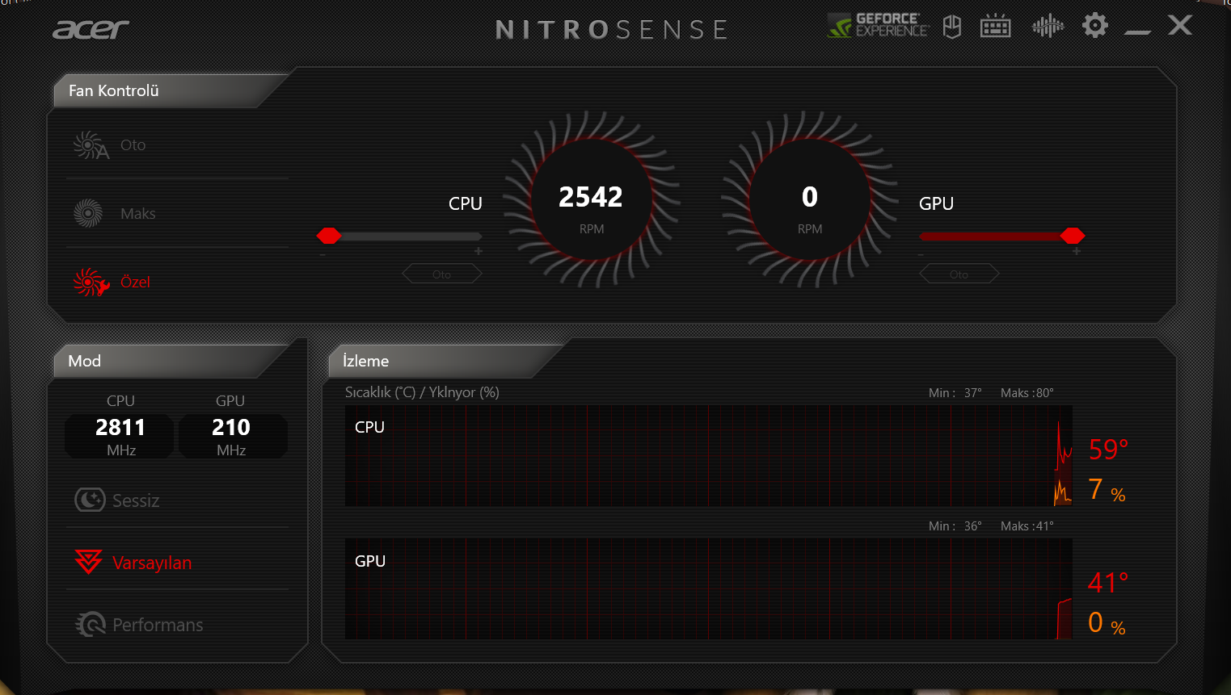The image size is (1231, 695).
Task: Open GeForce Experience from the header
Action: coord(878,26)
